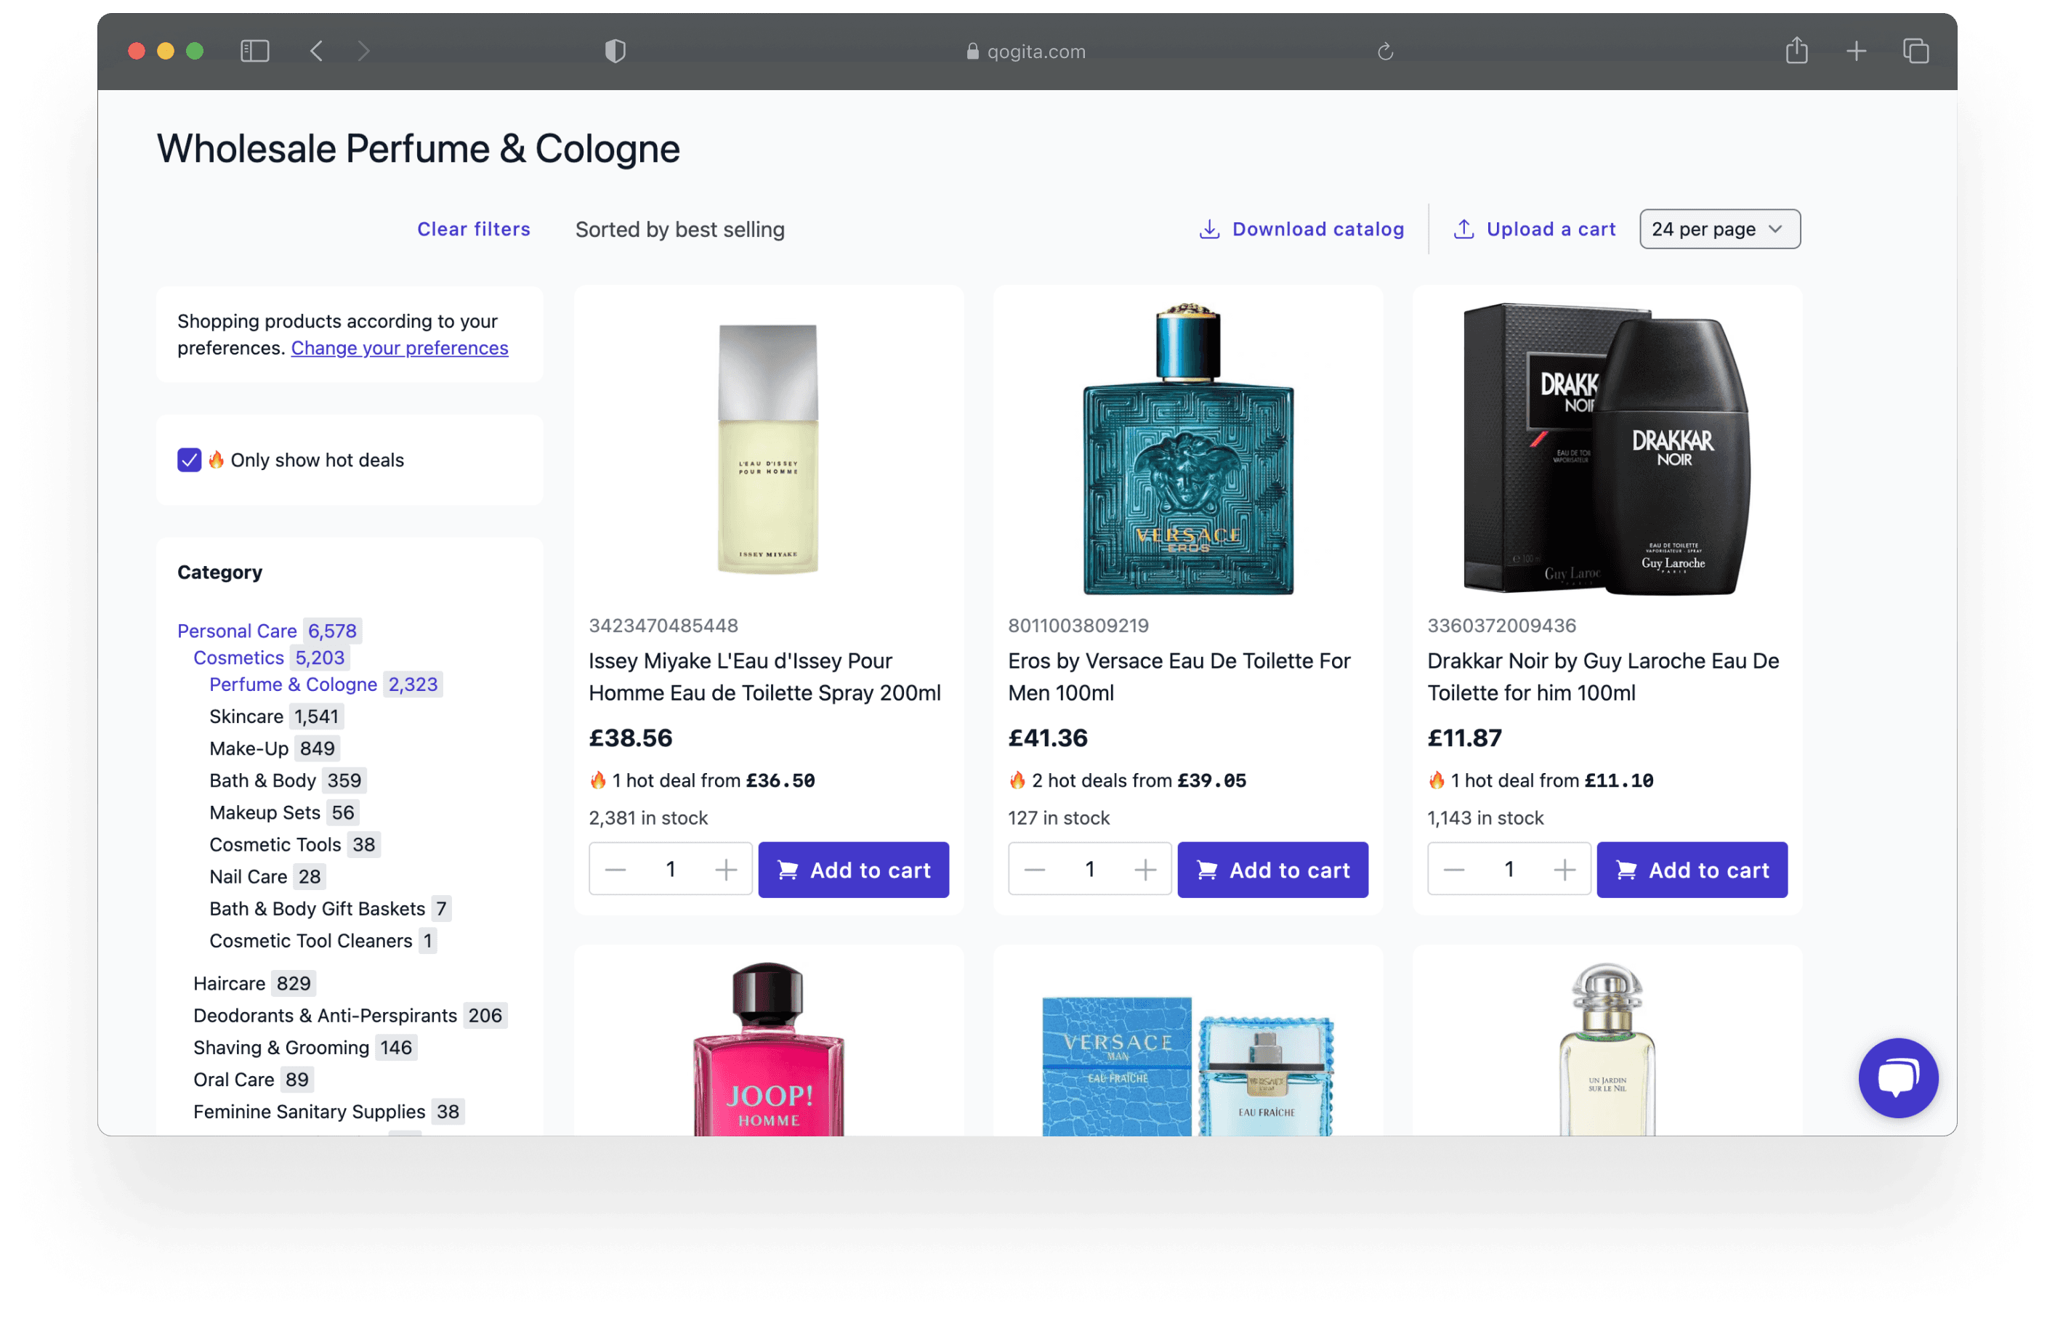Viewport: 2055px width, 1318px height.
Task: Reload the page with the refresh icon
Action: pyautogui.click(x=1386, y=52)
